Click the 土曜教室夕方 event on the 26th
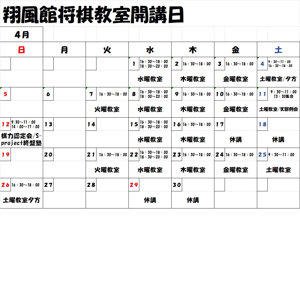The image size is (300, 281). click(21, 200)
